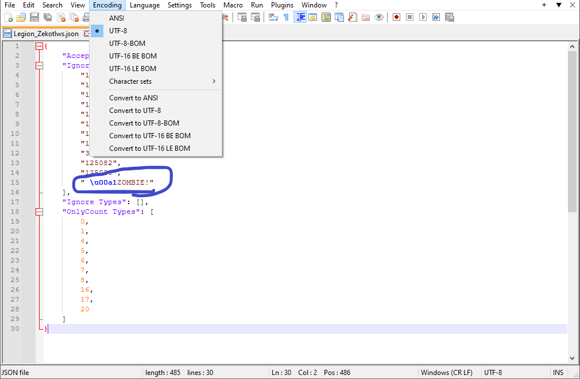Image resolution: width=580 pixels, height=379 pixels.
Task: Save the file using the floppy disk icon
Action: (34, 17)
